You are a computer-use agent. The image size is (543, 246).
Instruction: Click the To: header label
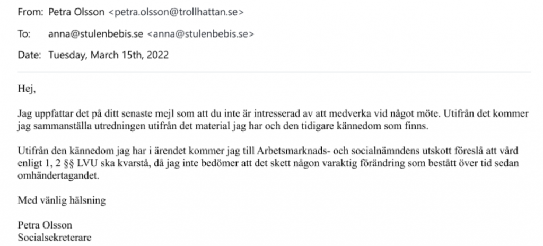(x=24, y=34)
